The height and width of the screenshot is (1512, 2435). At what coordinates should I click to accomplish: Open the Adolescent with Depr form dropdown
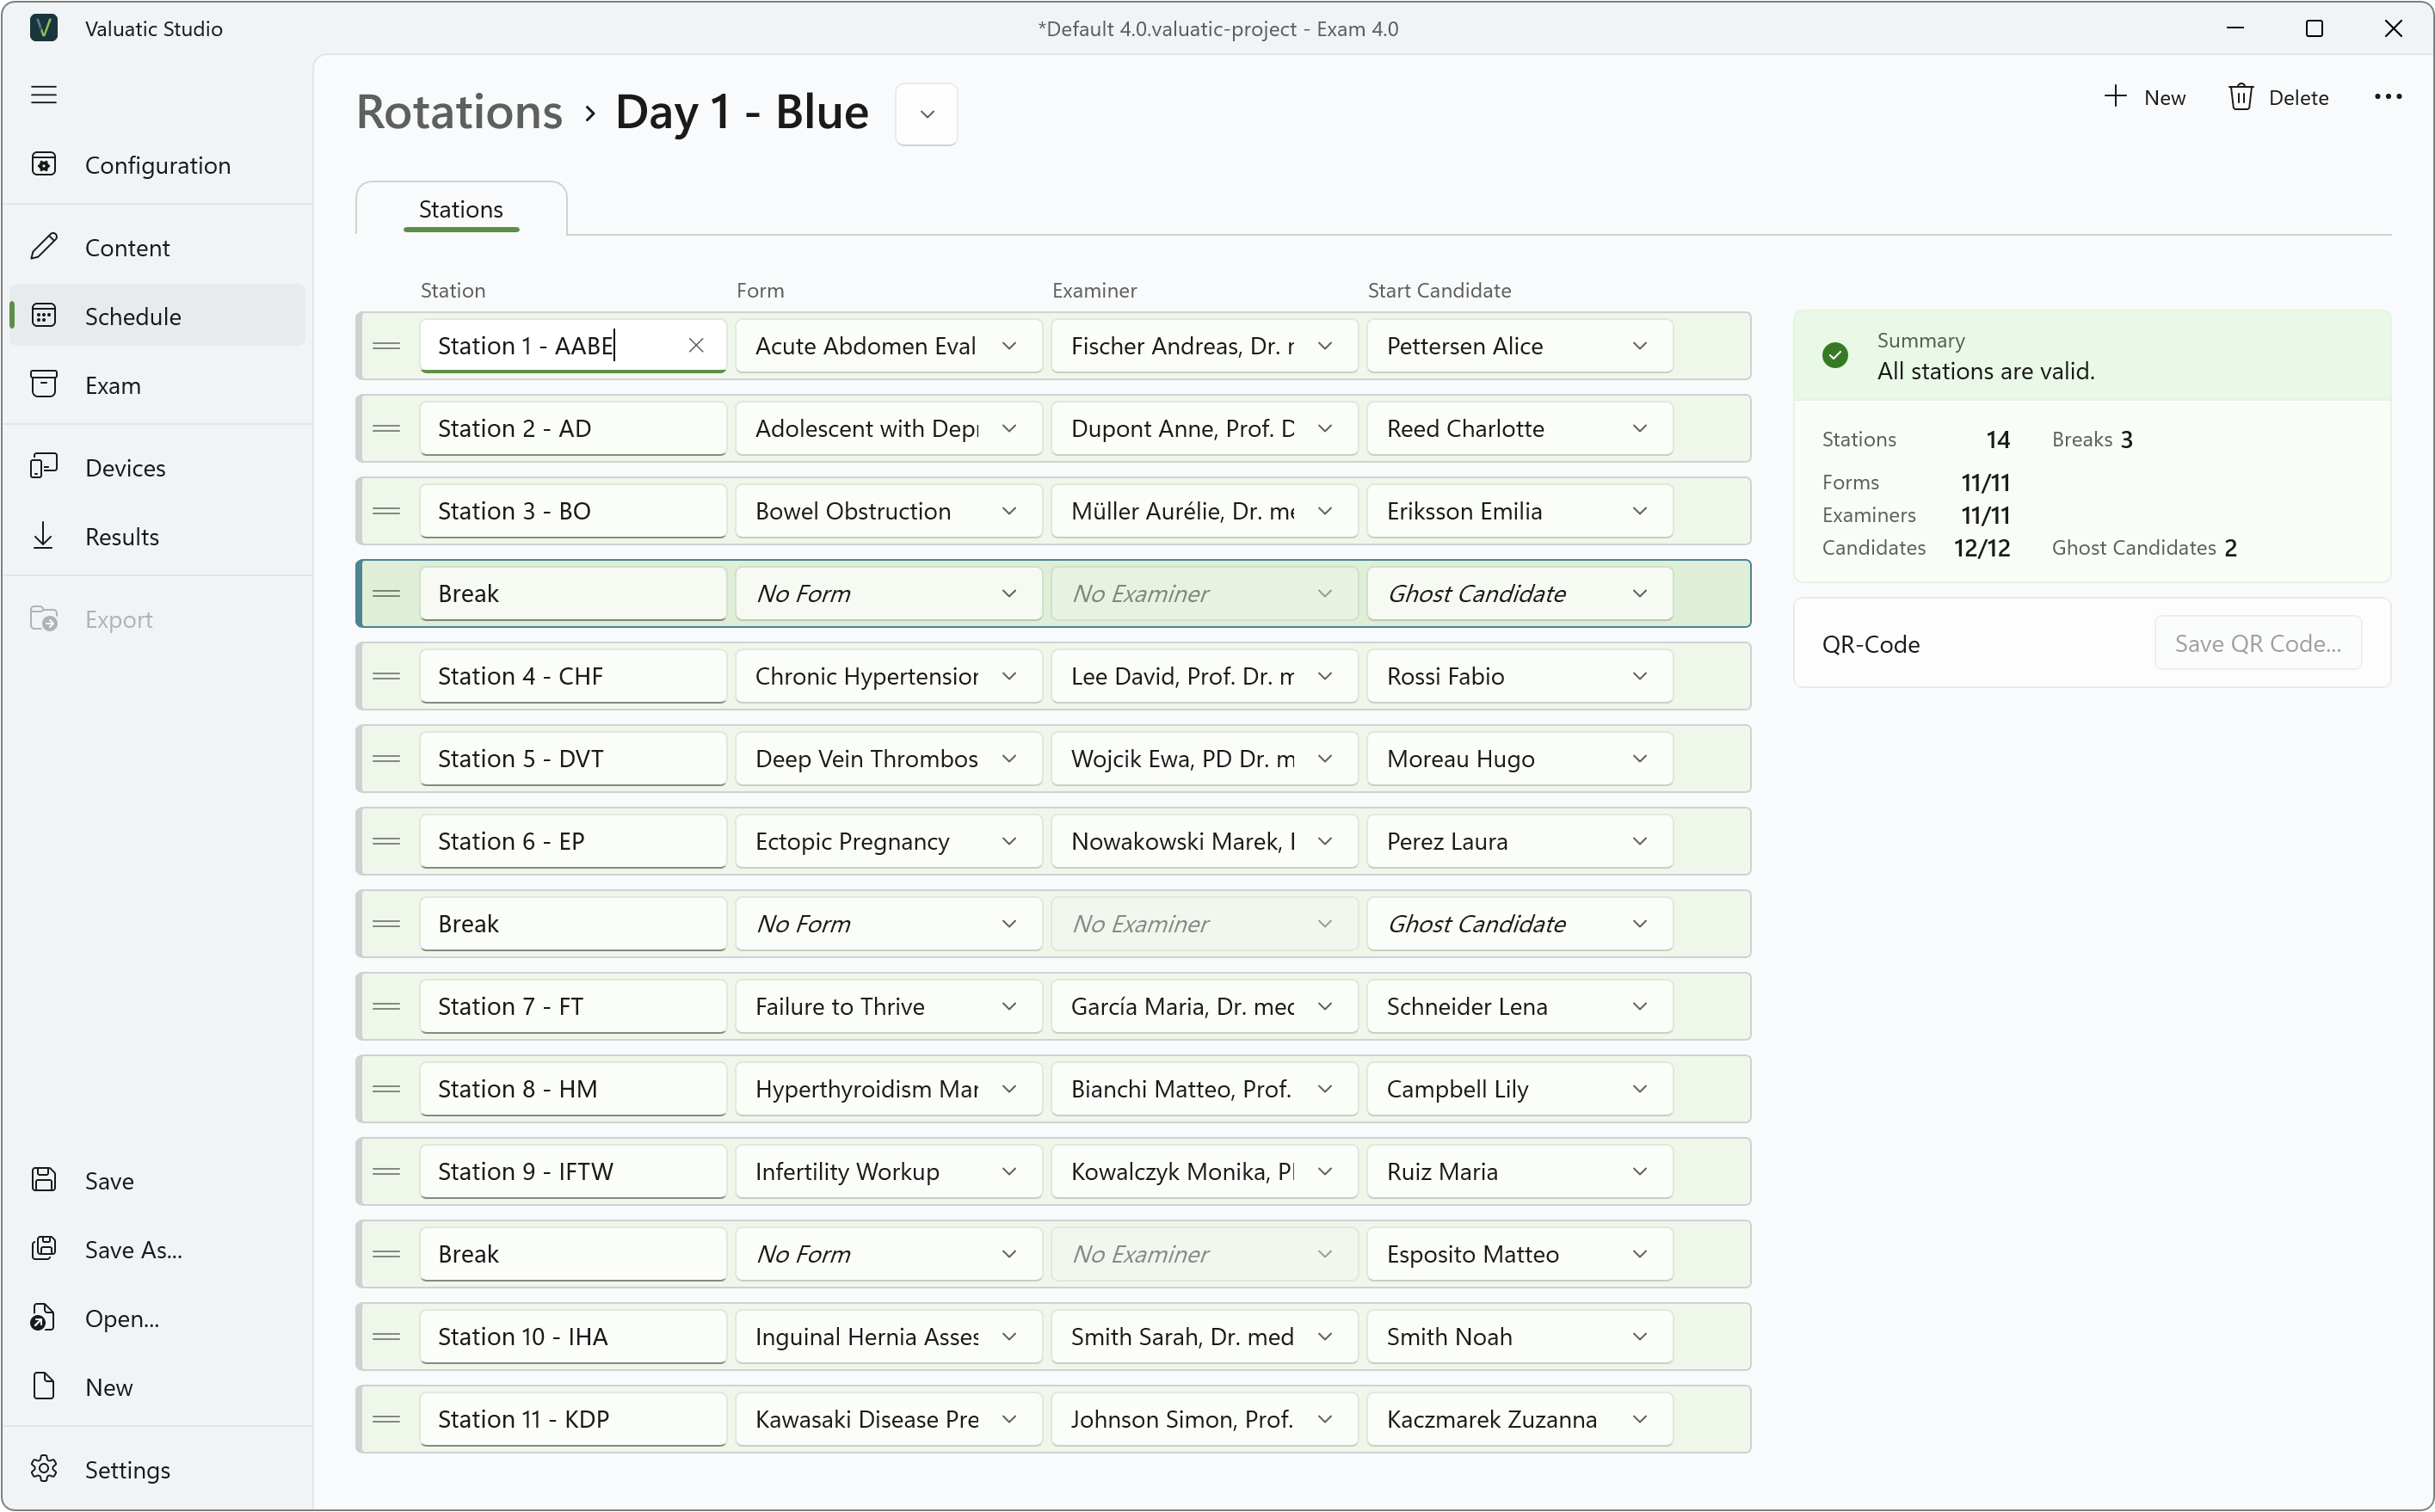point(888,428)
